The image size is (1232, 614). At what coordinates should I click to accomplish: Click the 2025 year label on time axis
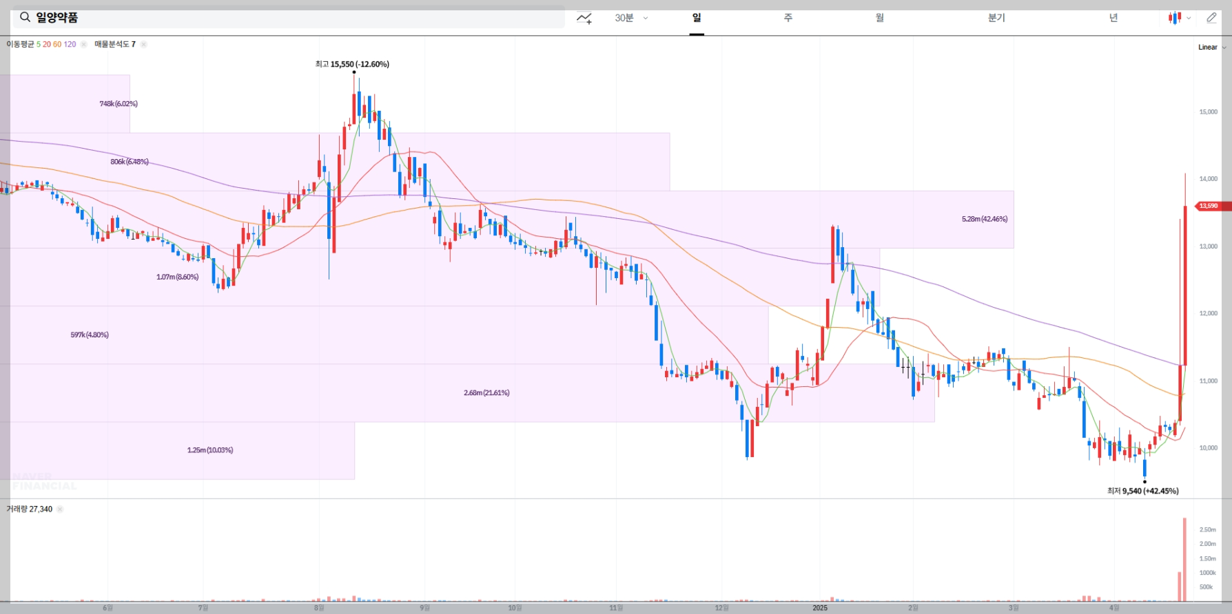point(820,608)
